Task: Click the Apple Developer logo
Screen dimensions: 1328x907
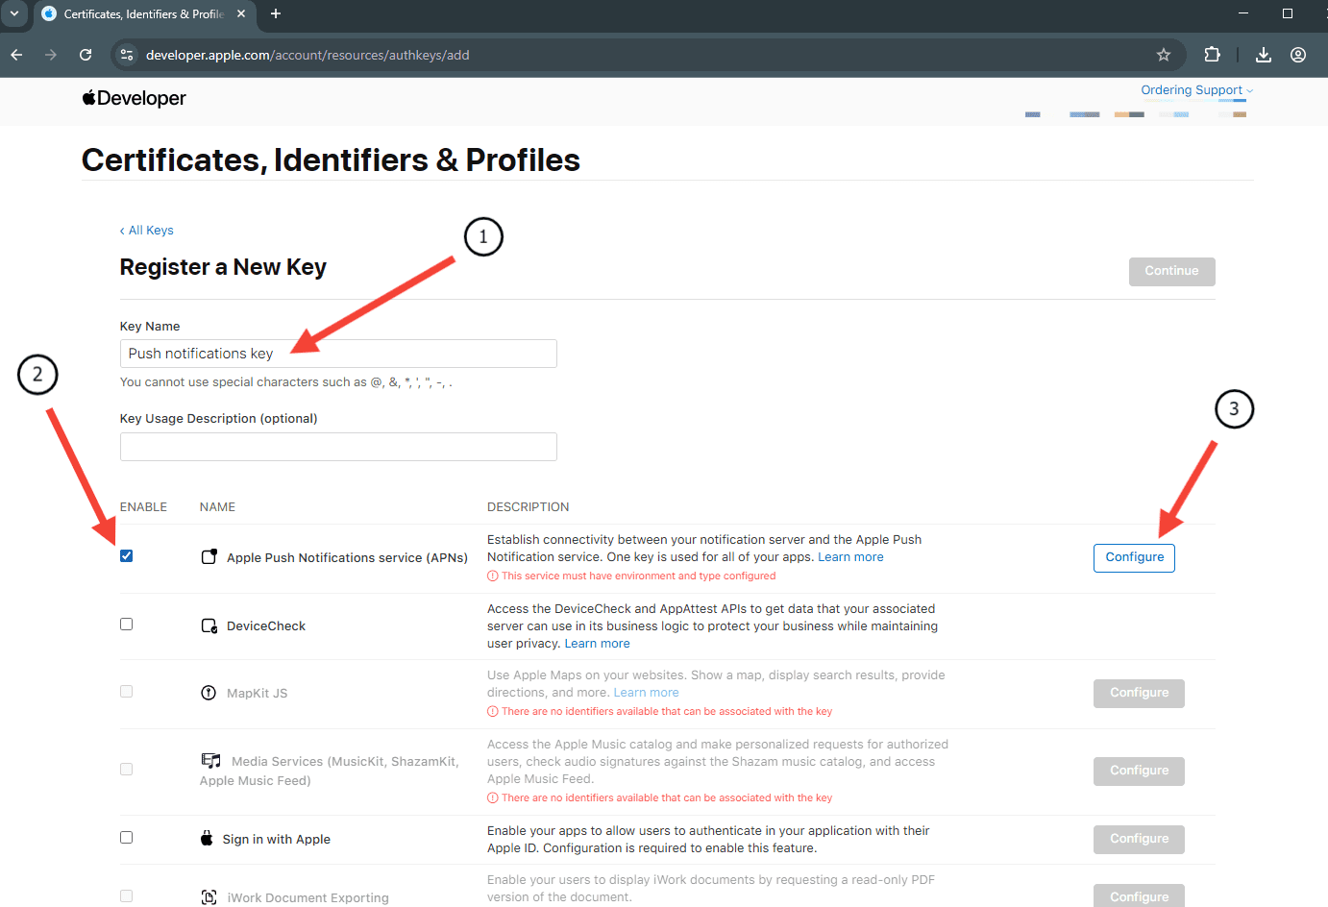Action: 135,98
